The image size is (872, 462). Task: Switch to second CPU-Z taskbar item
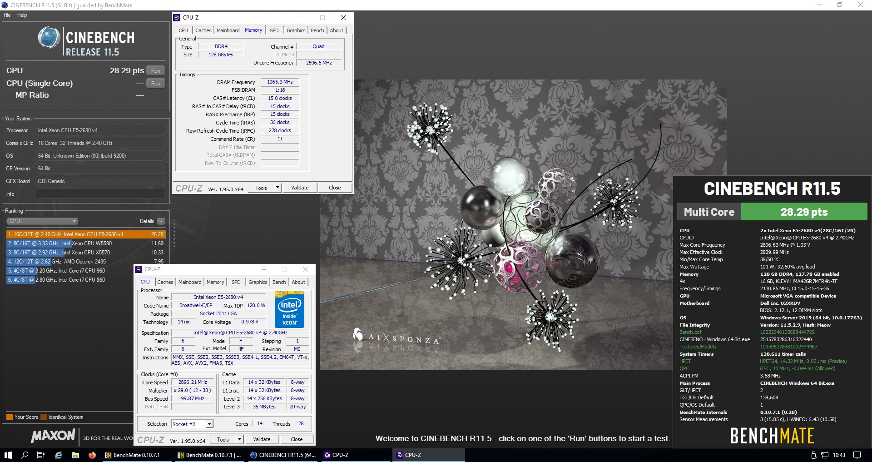click(x=428, y=455)
